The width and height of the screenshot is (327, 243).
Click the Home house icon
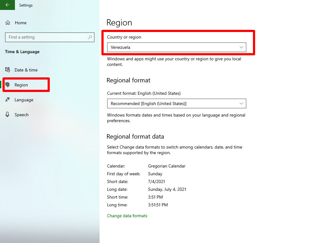[x=8, y=23]
